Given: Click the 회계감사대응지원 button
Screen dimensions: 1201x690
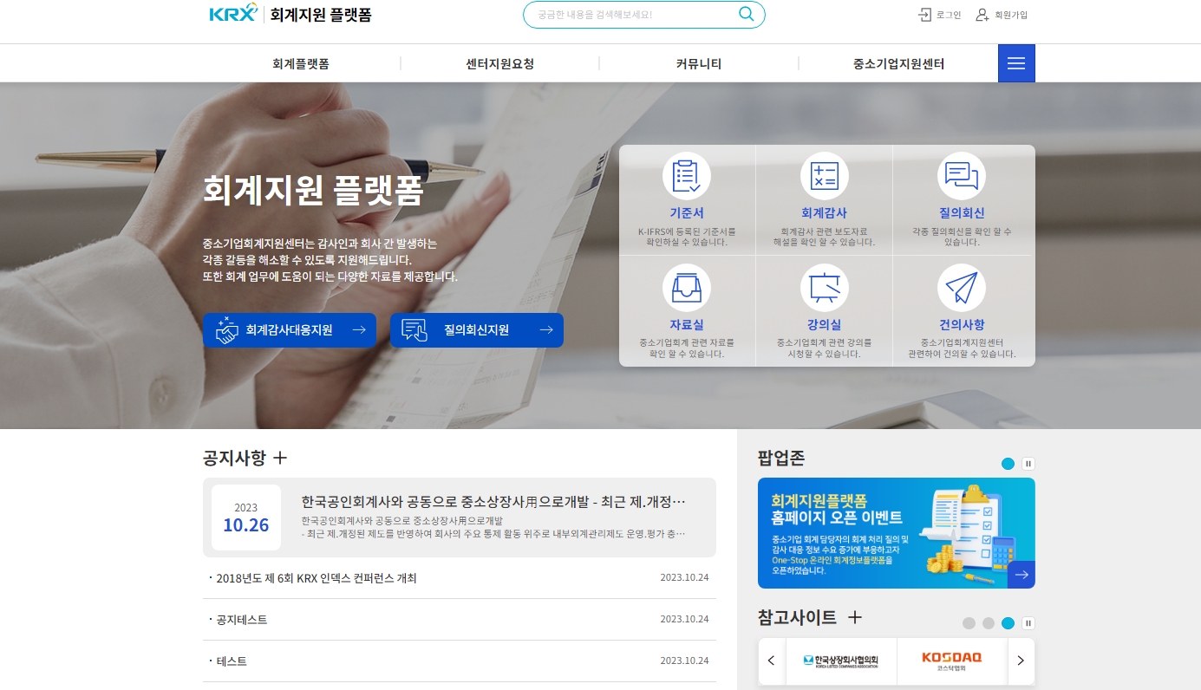Looking at the screenshot, I should (x=290, y=330).
